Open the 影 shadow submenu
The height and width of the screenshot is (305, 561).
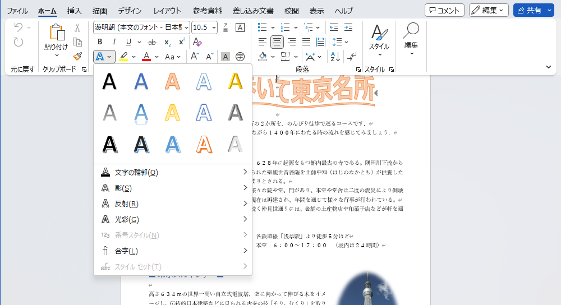point(173,188)
